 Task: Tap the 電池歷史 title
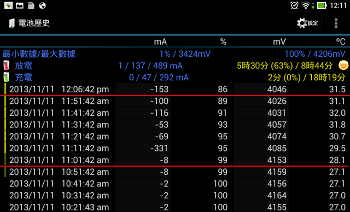34,23
